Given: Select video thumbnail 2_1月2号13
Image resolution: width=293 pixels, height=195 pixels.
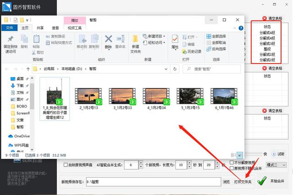Looking at the screenshot, I should 88,99.
